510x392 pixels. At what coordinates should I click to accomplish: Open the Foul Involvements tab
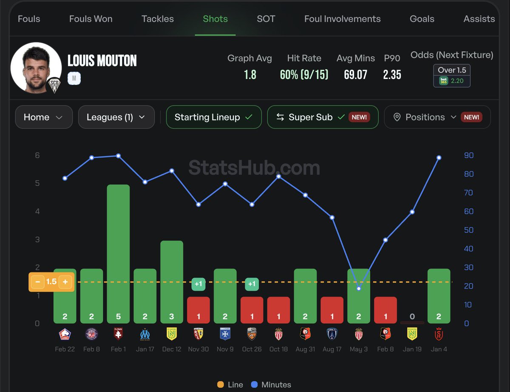coord(343,19)
